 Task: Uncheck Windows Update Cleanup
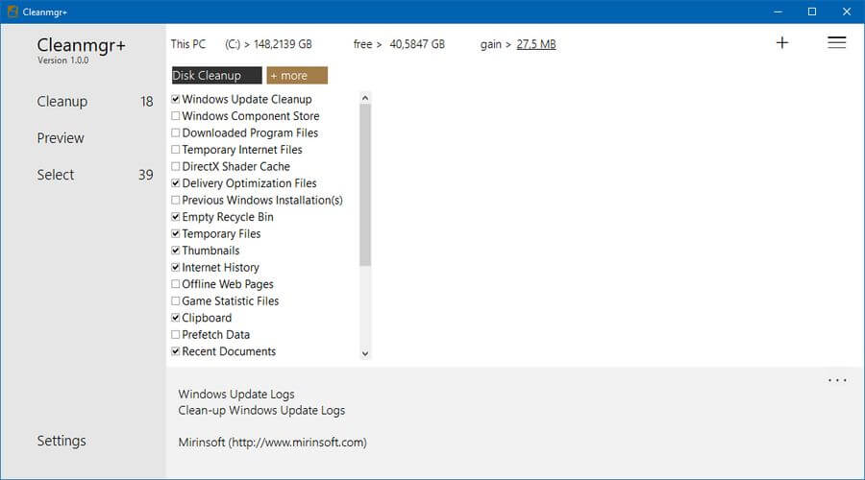(x=176, y=99)
